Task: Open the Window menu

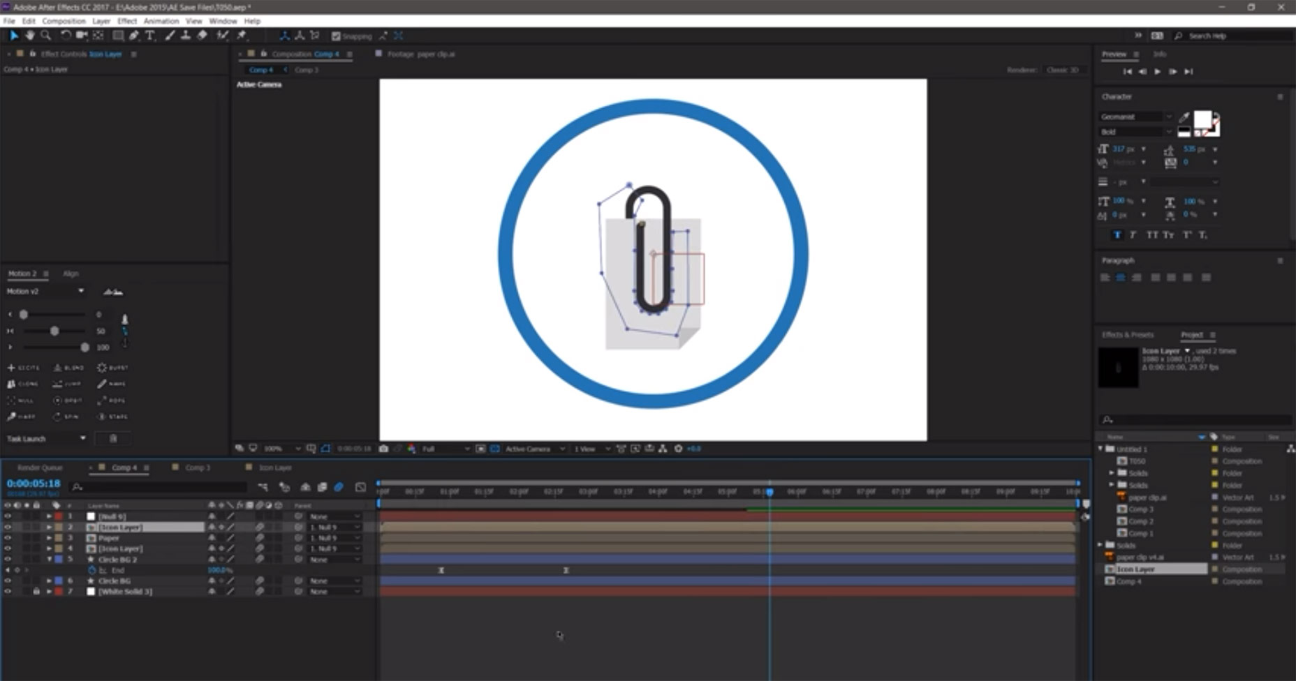Action: [x=223, y=21]
